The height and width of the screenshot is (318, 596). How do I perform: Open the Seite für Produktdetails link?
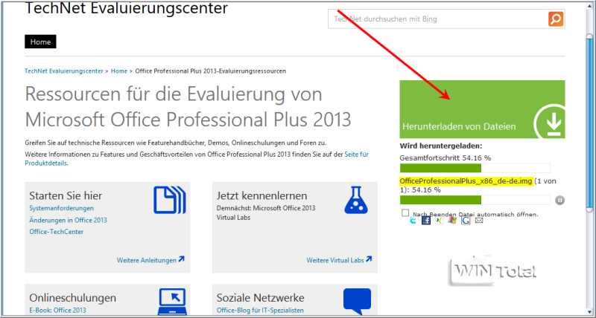(x=356, y=155)
